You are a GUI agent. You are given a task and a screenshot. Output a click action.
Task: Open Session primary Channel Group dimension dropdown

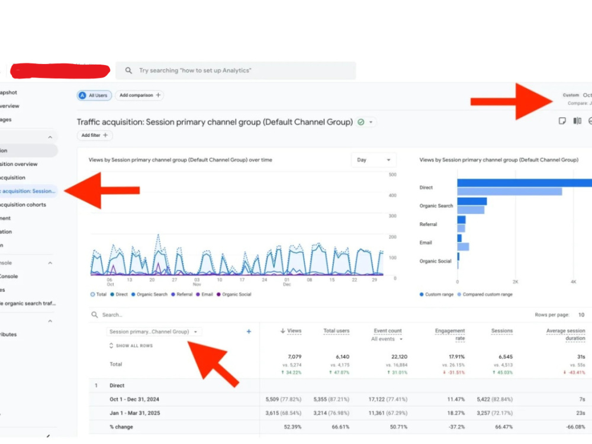pos(153,332)
